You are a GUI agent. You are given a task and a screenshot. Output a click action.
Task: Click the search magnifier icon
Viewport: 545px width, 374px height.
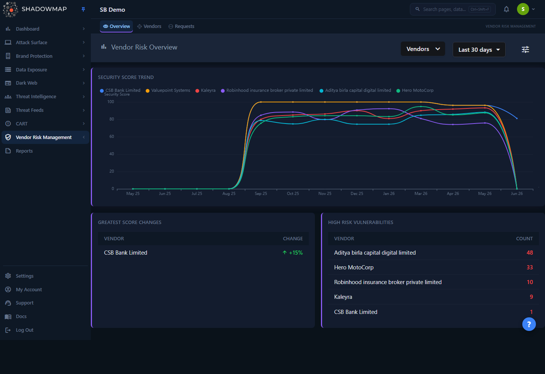pos(417,9)
